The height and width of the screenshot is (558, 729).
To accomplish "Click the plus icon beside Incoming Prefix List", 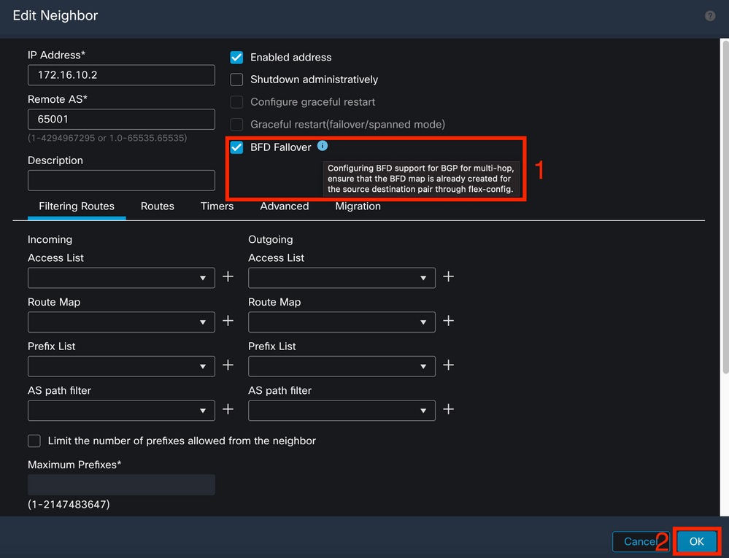I will tap(228, 365).
